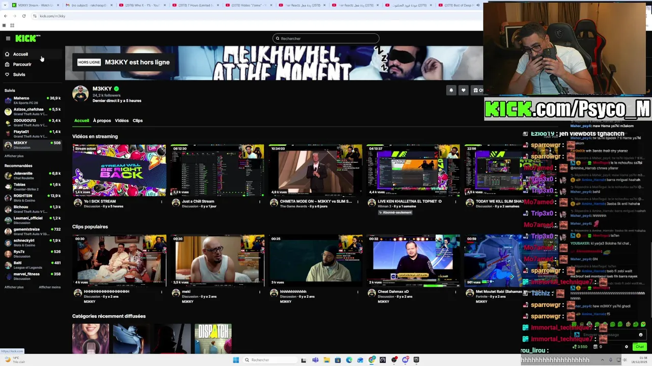Open options for Just a Chill Stream video
The width and height of the screenshot is (652, 366).
click(x=259, y=202)
